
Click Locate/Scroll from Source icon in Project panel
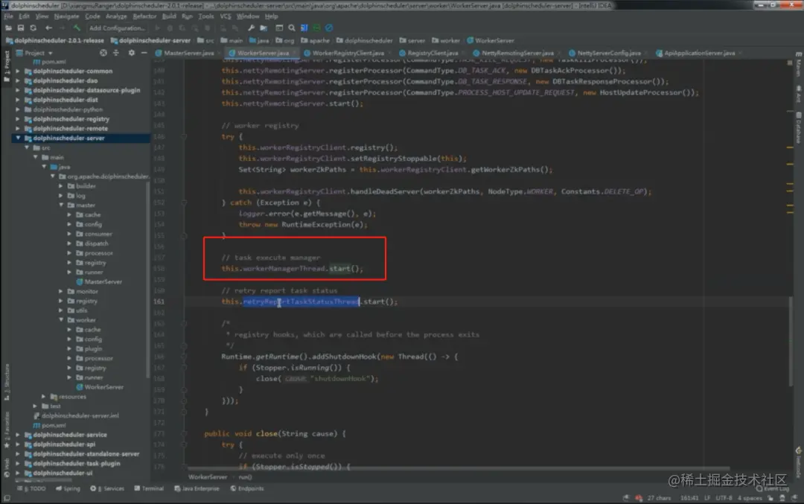point(103,53)
